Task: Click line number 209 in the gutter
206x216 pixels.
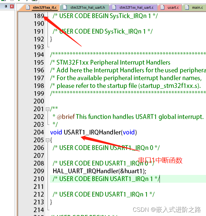Action: click(39, 171)
